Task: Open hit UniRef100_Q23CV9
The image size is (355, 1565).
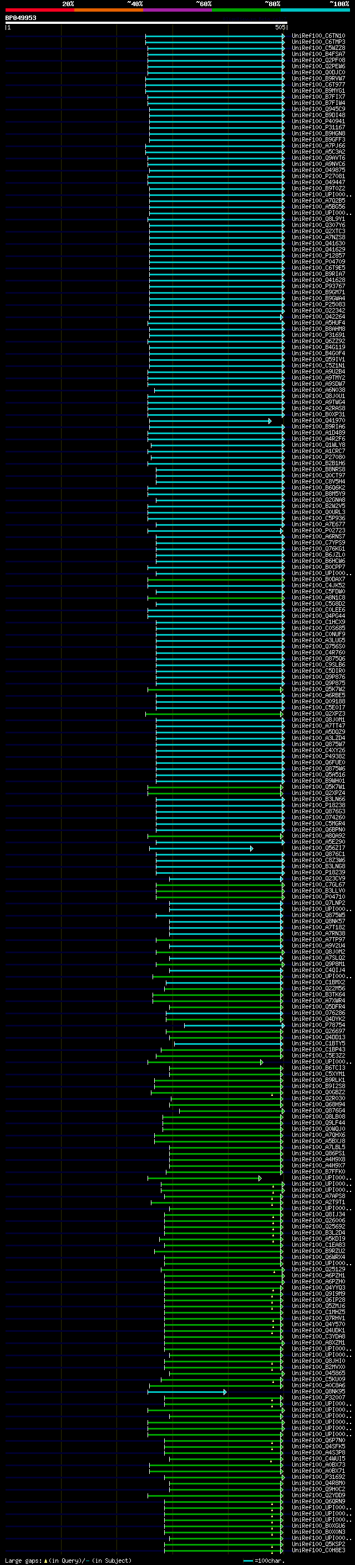Action: click(318, 878)
